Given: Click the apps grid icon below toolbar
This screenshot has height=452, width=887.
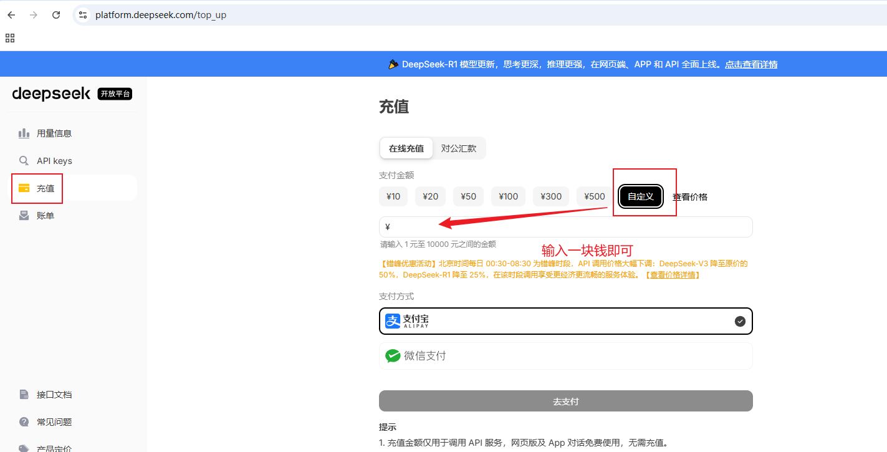Looking at the screenshot, I should pos(9,38).
